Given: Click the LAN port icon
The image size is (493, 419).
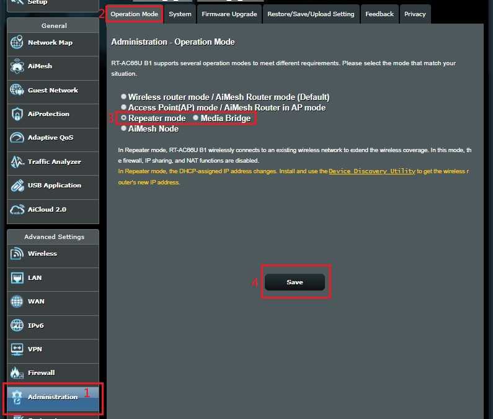Looking at the screenshot, I should [x=17, y=277].
